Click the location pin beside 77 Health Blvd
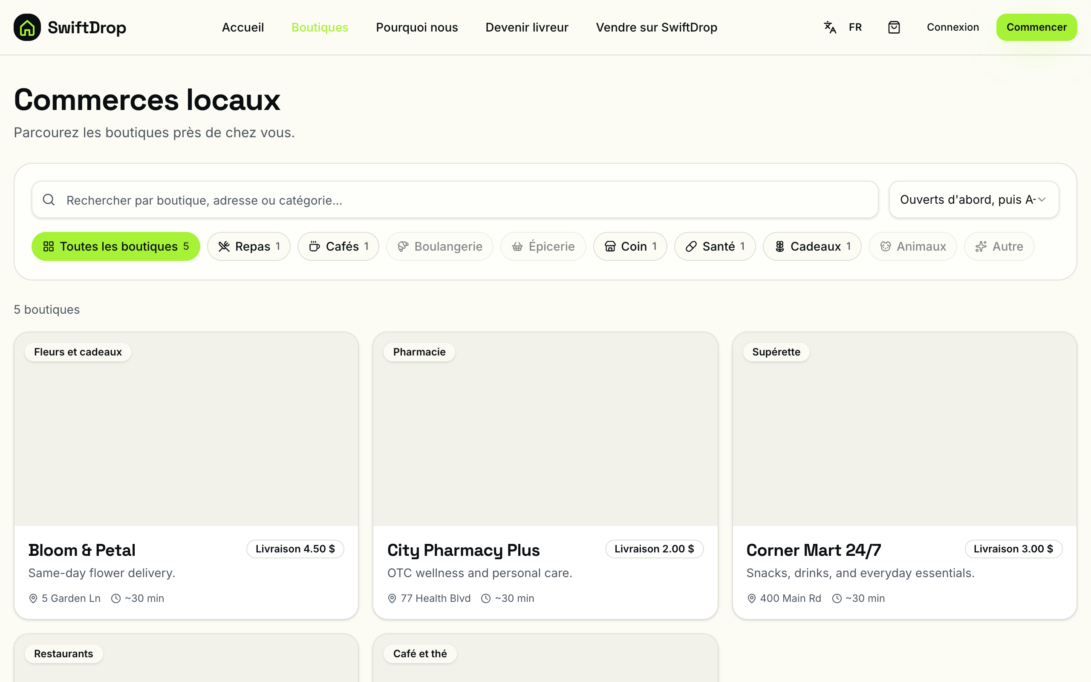This screenshot has width=1091, height=682. [392, 598]
